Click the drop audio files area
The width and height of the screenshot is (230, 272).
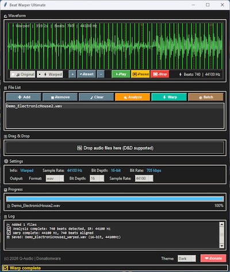tap(115, 148)
